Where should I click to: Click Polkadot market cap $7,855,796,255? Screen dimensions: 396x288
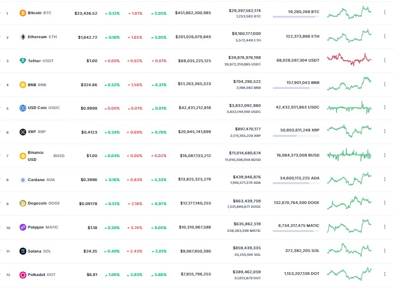(x=196, y=274)
